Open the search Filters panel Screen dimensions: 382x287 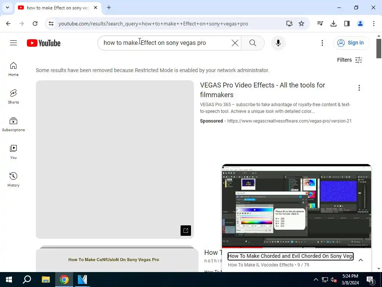pos(349,60)
